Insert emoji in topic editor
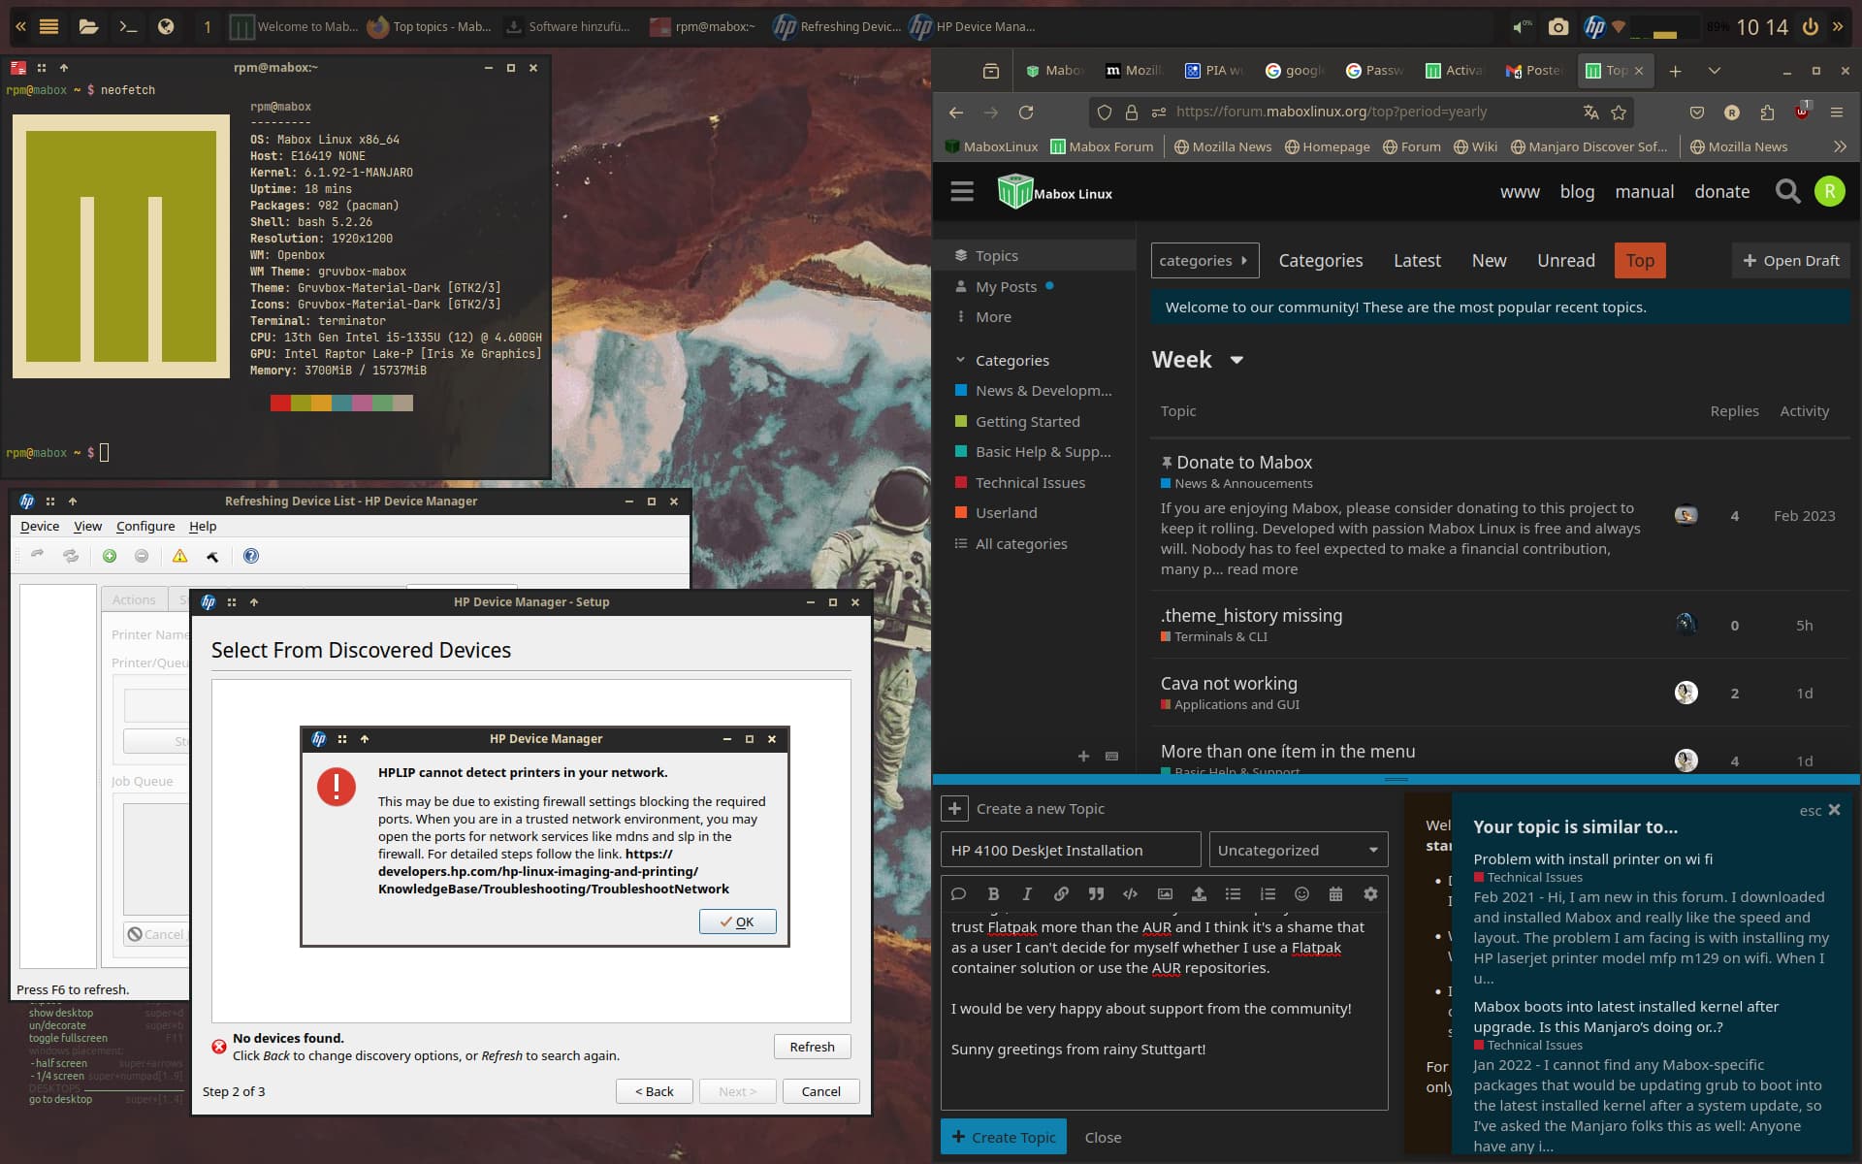Viewport: 1862px width, 1164px height. pyautogui.click(x=1301, y=894)
